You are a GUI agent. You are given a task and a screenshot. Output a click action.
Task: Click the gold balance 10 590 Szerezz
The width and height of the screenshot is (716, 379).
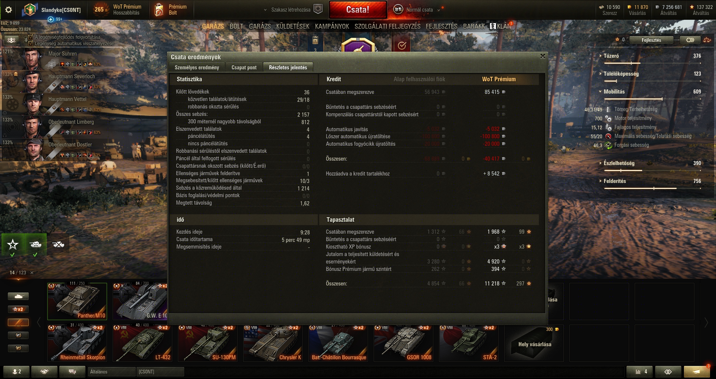[610, 10]
